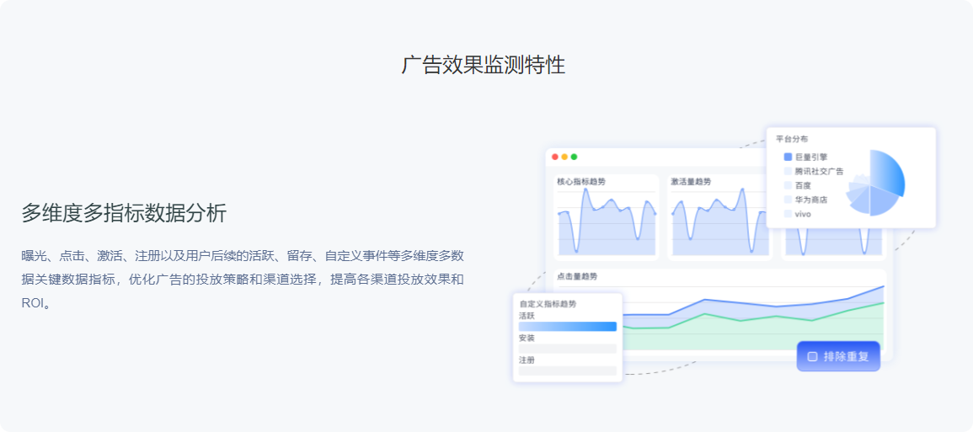
Task: Click the 自定义指标趋势 panel title
Action: (548, 304)
